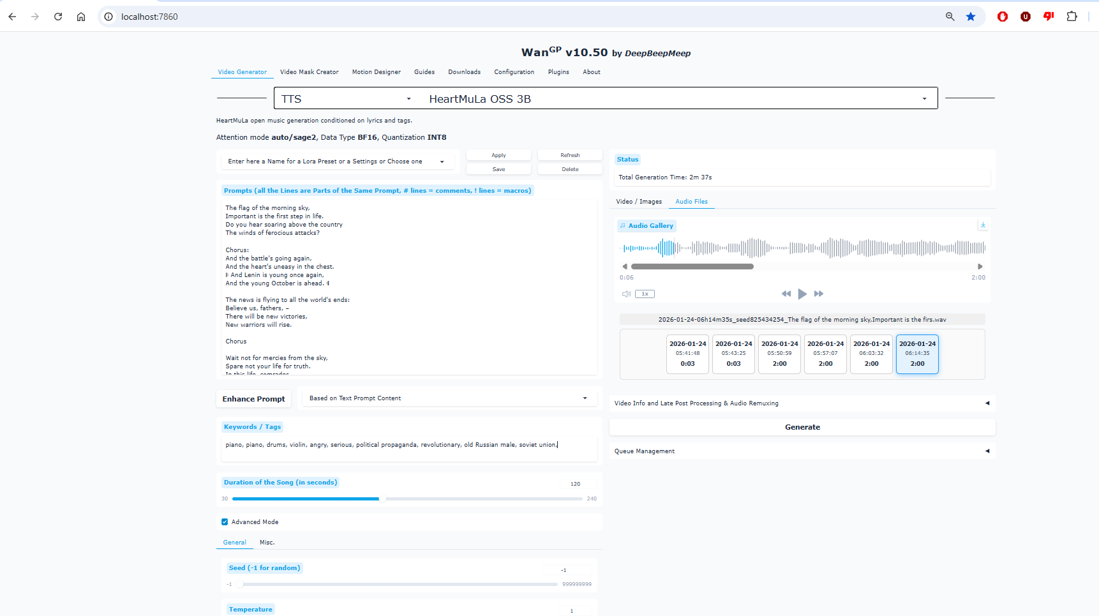Open the Motion Designer tab
This screenshot has height=616, width=1099.
[x=377, y=72]
